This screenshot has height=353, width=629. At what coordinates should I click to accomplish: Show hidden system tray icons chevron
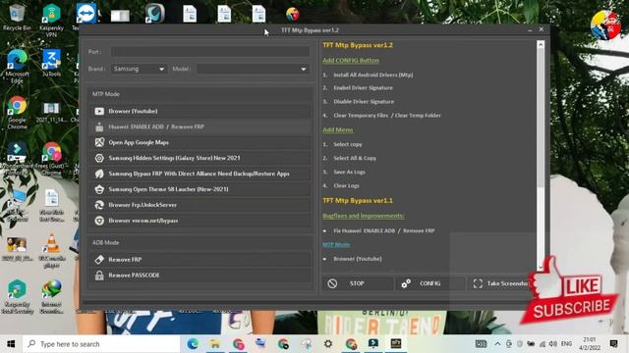(x=497, y=344)
